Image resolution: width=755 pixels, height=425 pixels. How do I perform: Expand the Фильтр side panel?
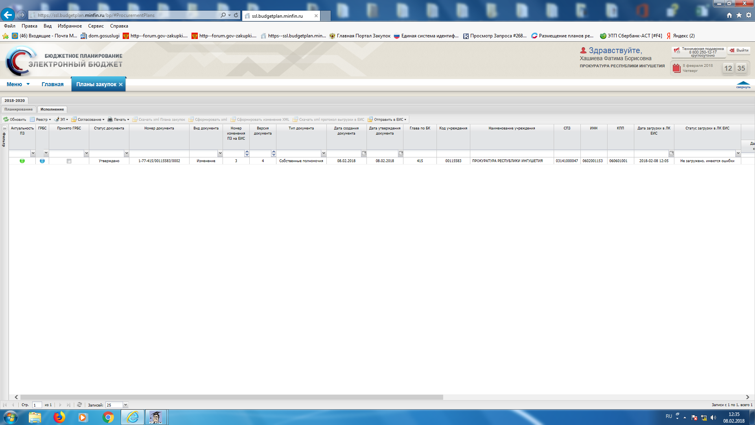(x=5, y=128)
